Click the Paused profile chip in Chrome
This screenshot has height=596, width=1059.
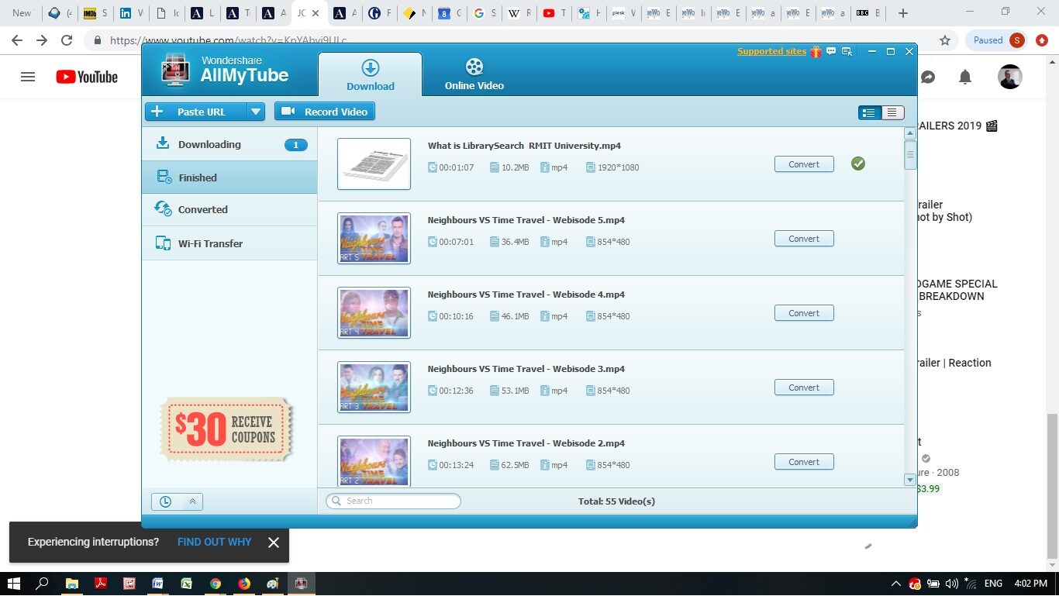coord(999,40)
